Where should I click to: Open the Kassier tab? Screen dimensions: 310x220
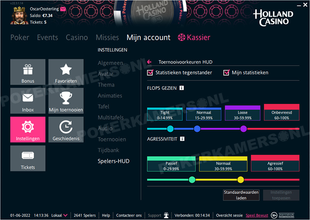click(194, 37)
